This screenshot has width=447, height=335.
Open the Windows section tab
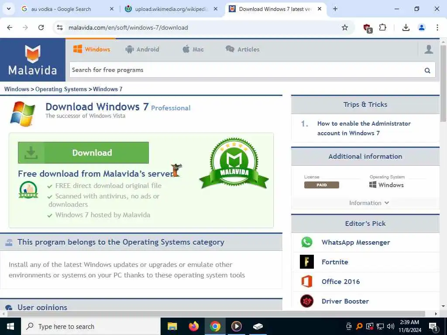[x=92, y=49]
